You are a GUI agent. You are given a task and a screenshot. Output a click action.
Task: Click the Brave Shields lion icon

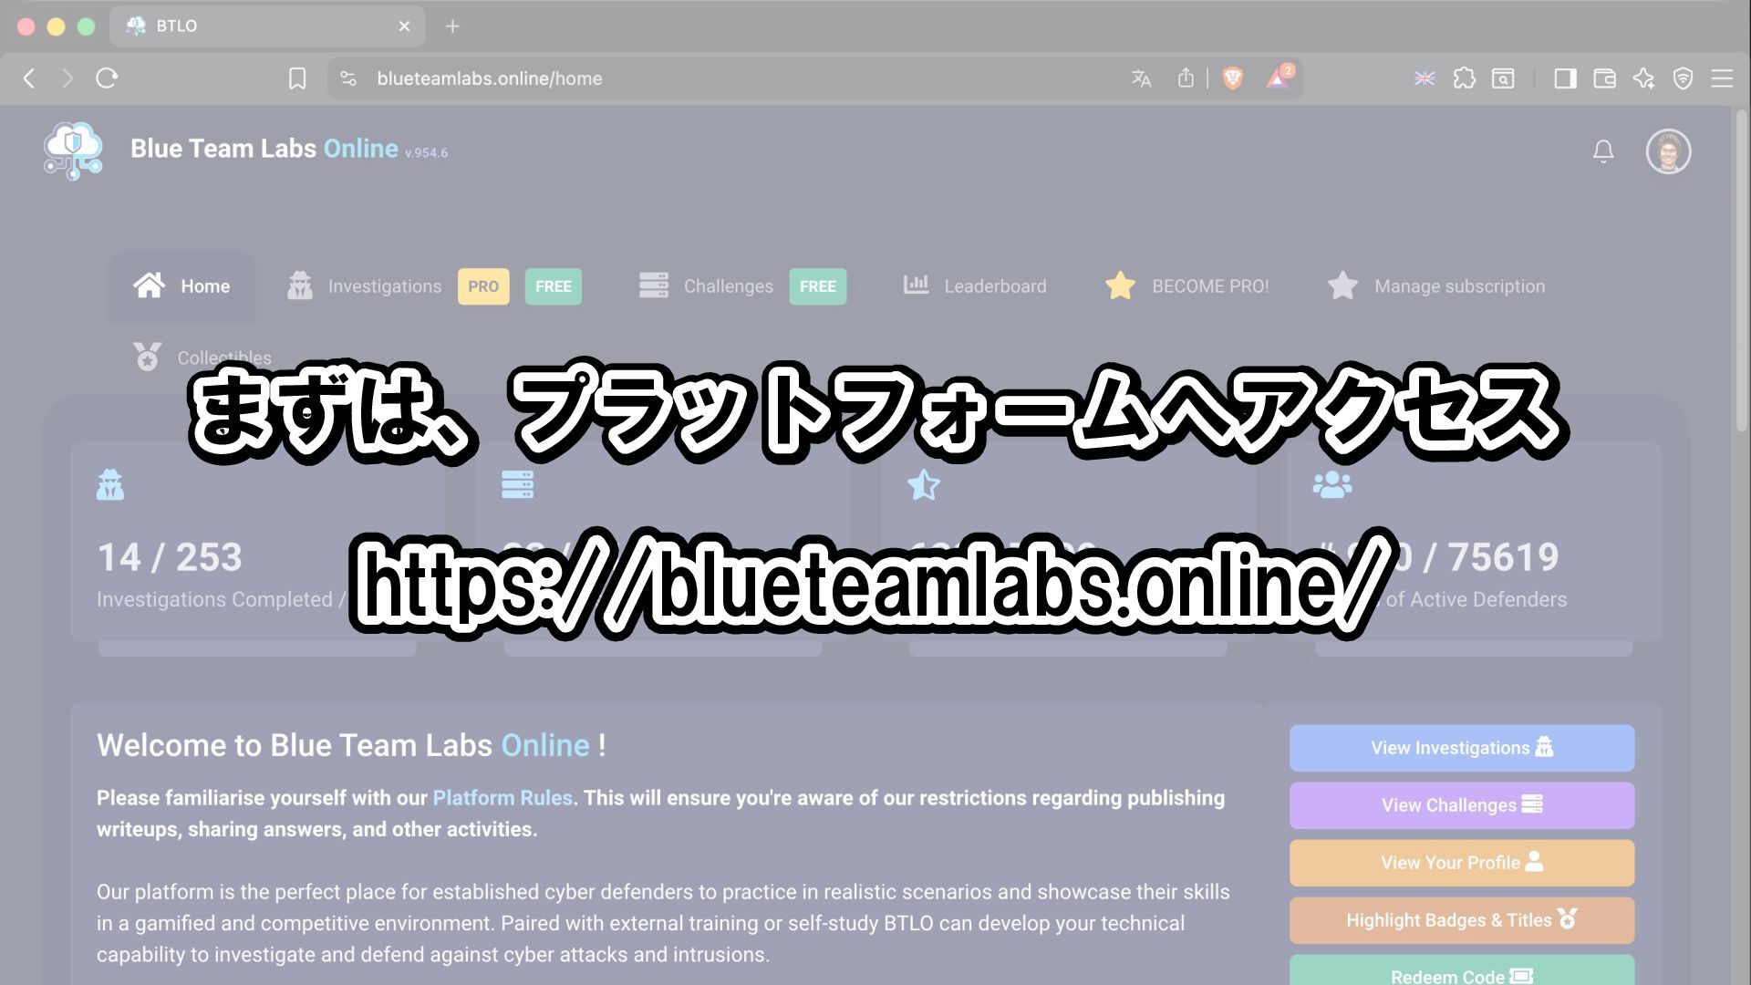tap(1232, 78)
